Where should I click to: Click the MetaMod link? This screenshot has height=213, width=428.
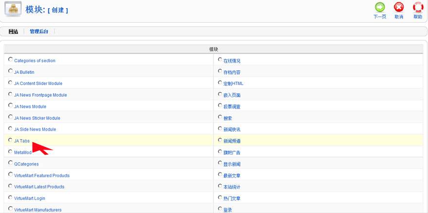pyautogui.click(x=23, y=152)
